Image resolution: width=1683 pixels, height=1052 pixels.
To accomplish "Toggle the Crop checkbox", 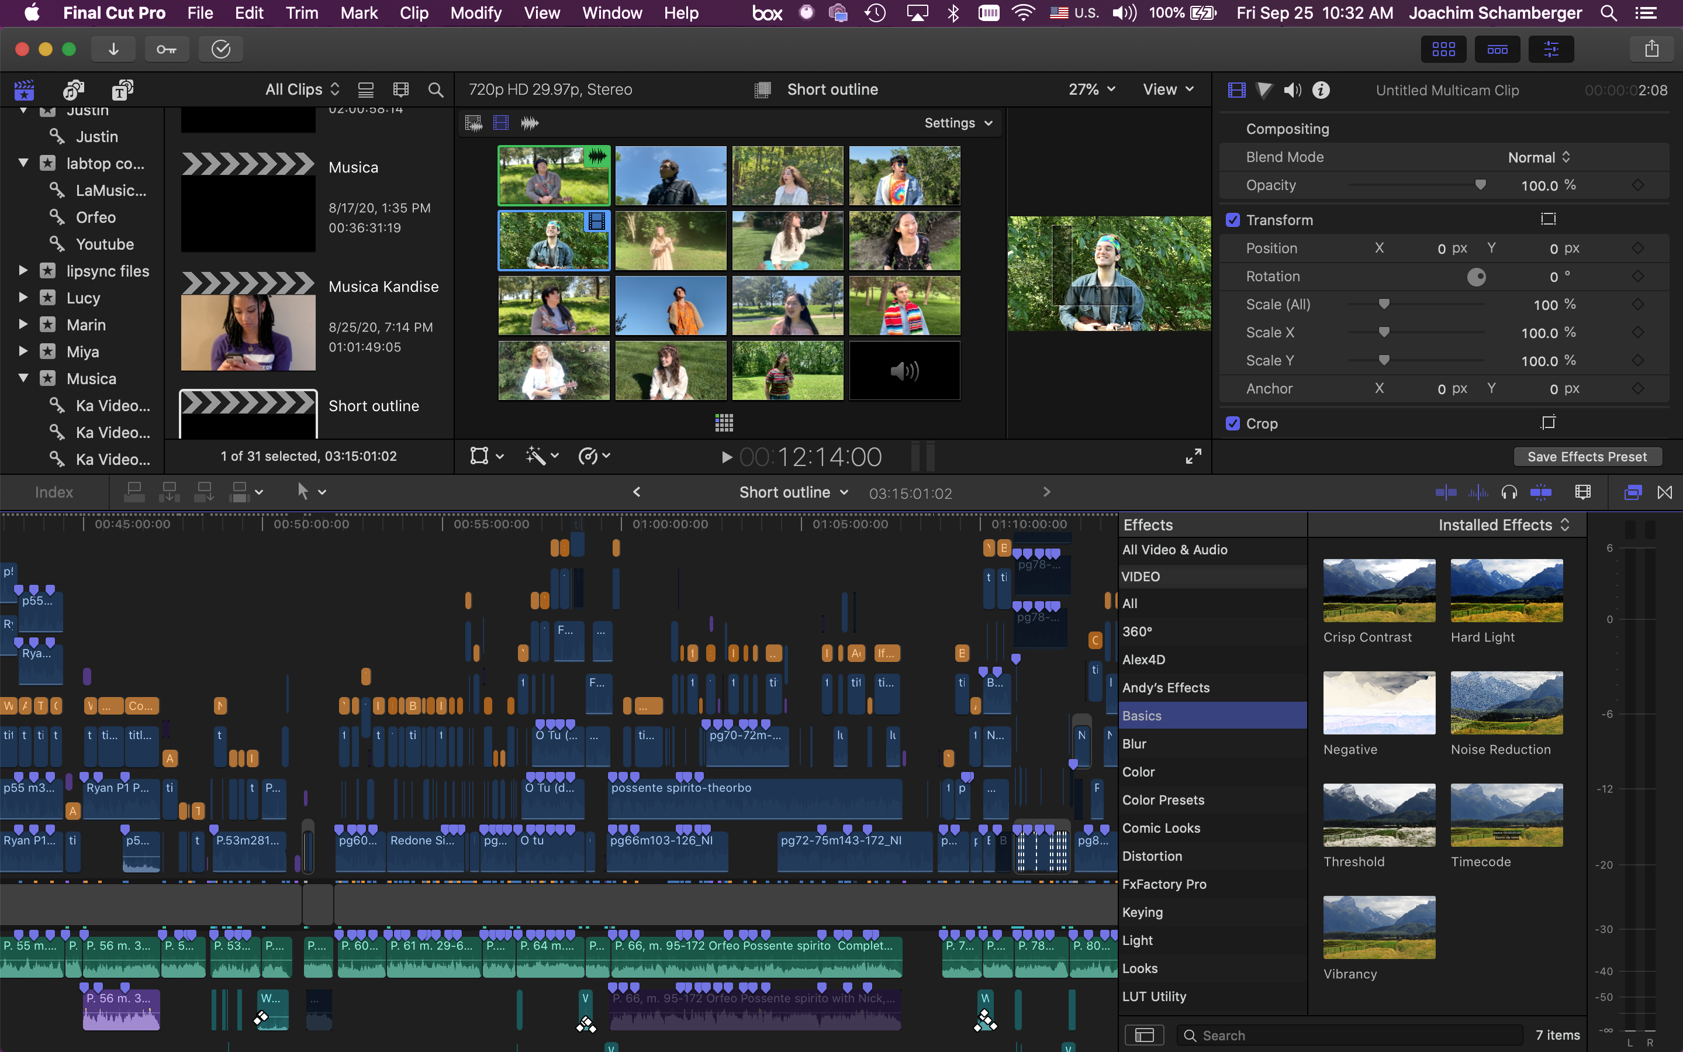I will click(1232, 424).
